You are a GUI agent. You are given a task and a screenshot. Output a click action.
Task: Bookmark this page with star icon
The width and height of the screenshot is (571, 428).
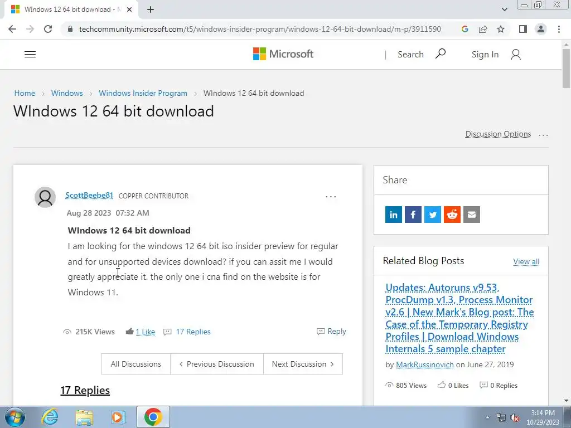pos(501,29)
